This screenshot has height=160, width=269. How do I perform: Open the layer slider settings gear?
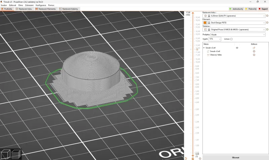pos(200,158)
